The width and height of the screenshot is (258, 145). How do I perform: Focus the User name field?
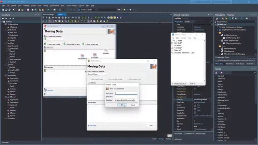pyautogui.click(x=126, y=93)
